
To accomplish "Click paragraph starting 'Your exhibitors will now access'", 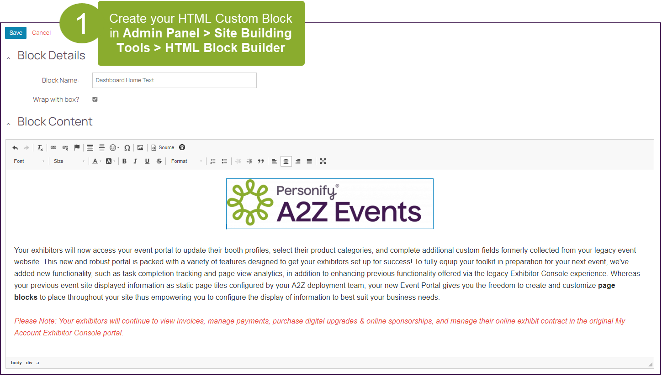I will (327, 274).
